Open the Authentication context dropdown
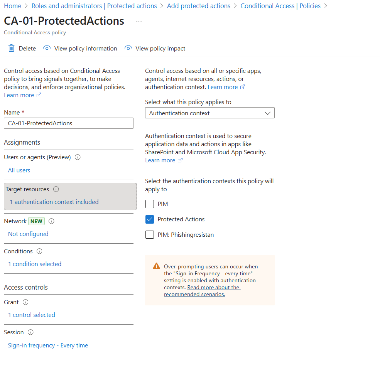The height and width of the screenshot is (369, 380). 209,113
